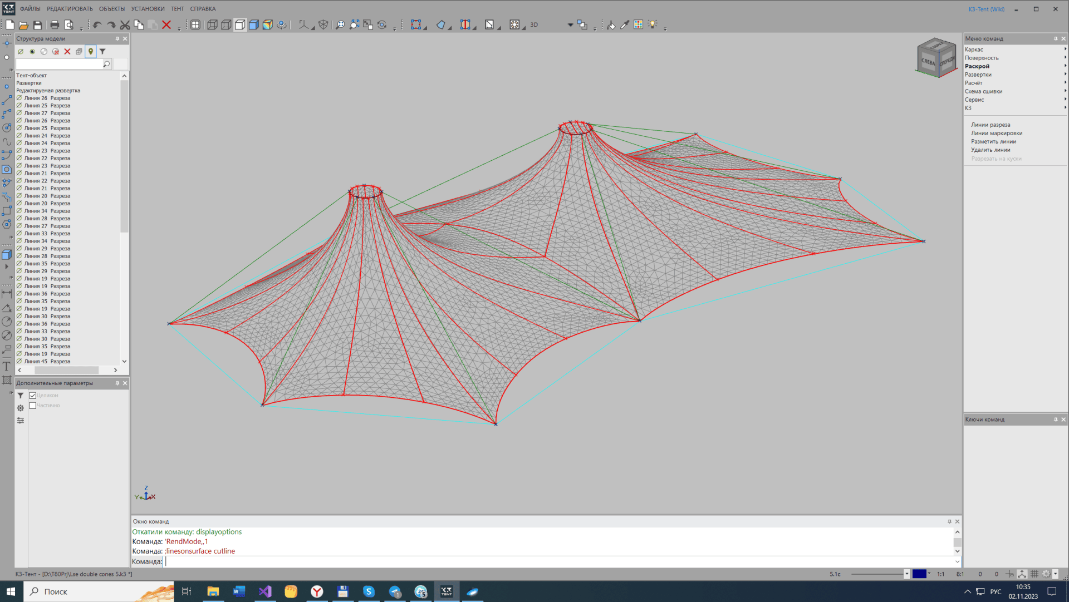Click the Cut scissors icon
1069x602 pixels.
tap(125, 24)
